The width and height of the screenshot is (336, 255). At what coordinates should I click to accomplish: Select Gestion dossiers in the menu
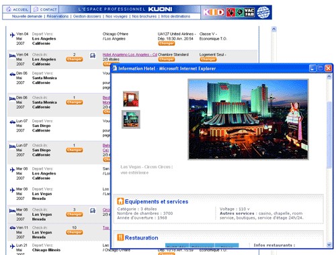pos(87,16)
